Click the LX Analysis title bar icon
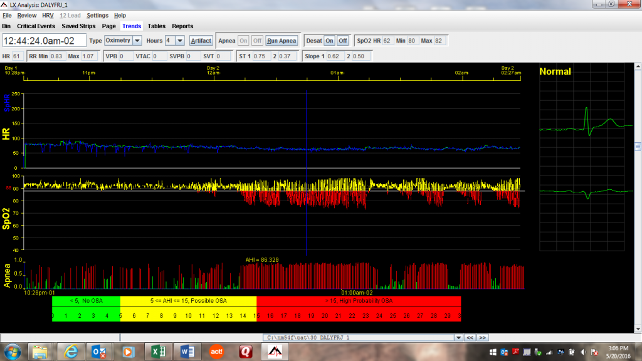 (4, 5)
